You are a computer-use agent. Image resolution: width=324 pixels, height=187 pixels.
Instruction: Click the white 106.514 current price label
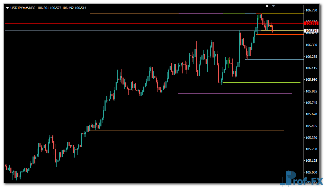tap(311, 31)
